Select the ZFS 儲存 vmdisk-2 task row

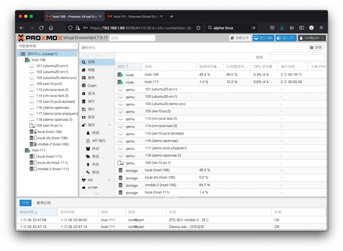171,220
